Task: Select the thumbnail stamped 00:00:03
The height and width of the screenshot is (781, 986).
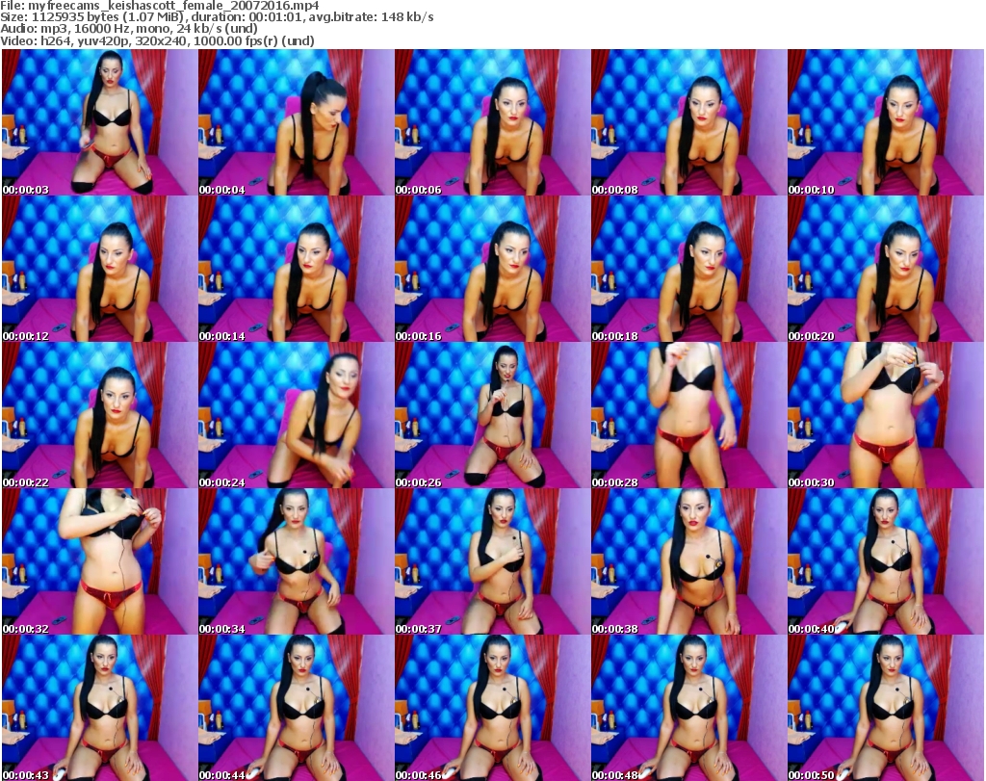Action: point(100,122)
